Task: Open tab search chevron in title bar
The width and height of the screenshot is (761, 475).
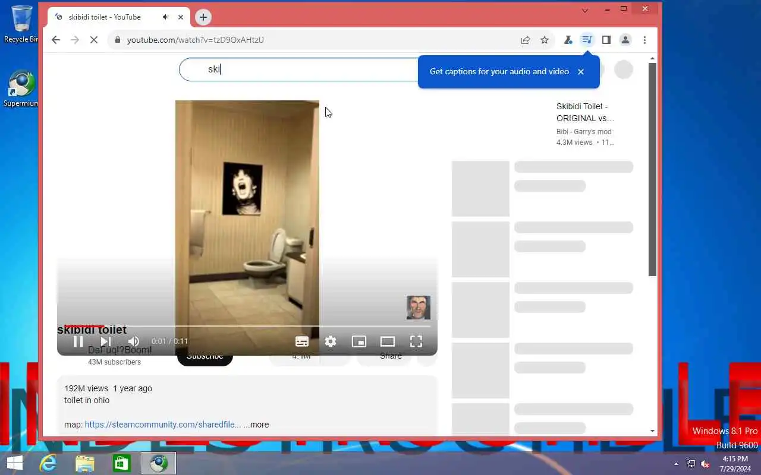Action: [x=585, y=10]
